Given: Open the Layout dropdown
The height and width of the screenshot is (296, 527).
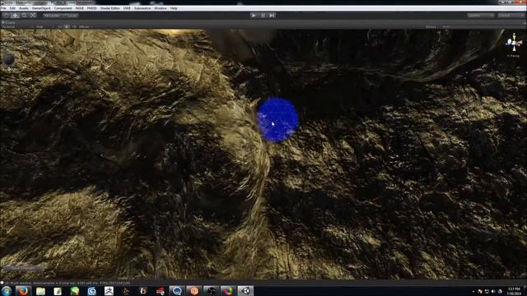Looking at the screenshot, I should 511,16.
